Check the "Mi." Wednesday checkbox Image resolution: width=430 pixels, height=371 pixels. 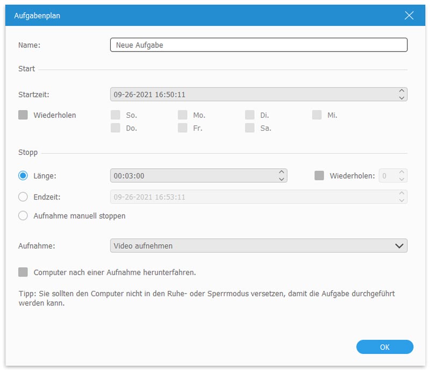click(x=317, y=115)
